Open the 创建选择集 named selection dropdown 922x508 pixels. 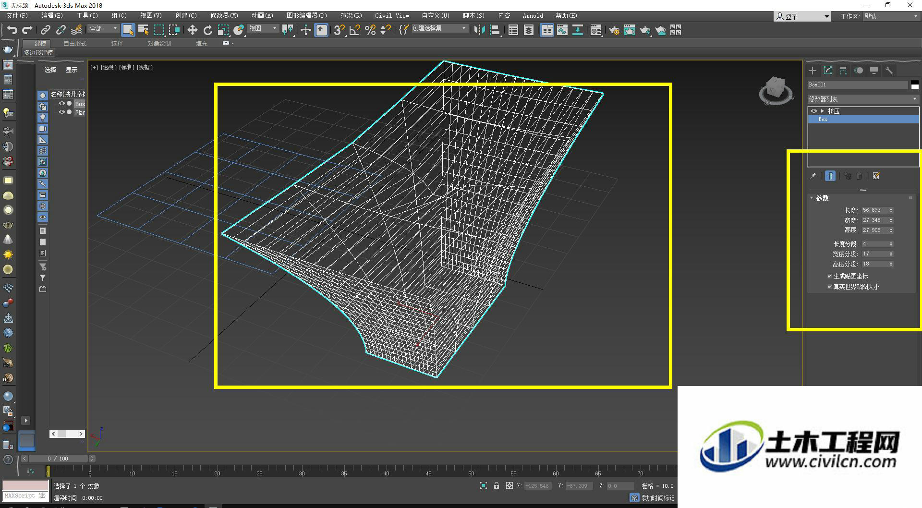point(439,28)
